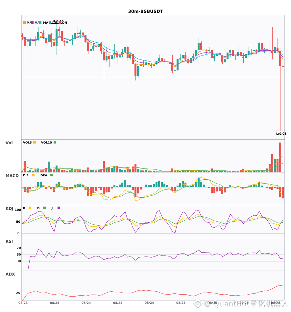The image size is (291, 312).
Task: Click the 30 tick on RSI axis
Action: point(19,261)
